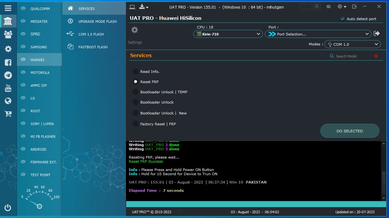Viewport: 389px width, 218px height.
Task: Clear model search with red X
Action: (376, 56)
